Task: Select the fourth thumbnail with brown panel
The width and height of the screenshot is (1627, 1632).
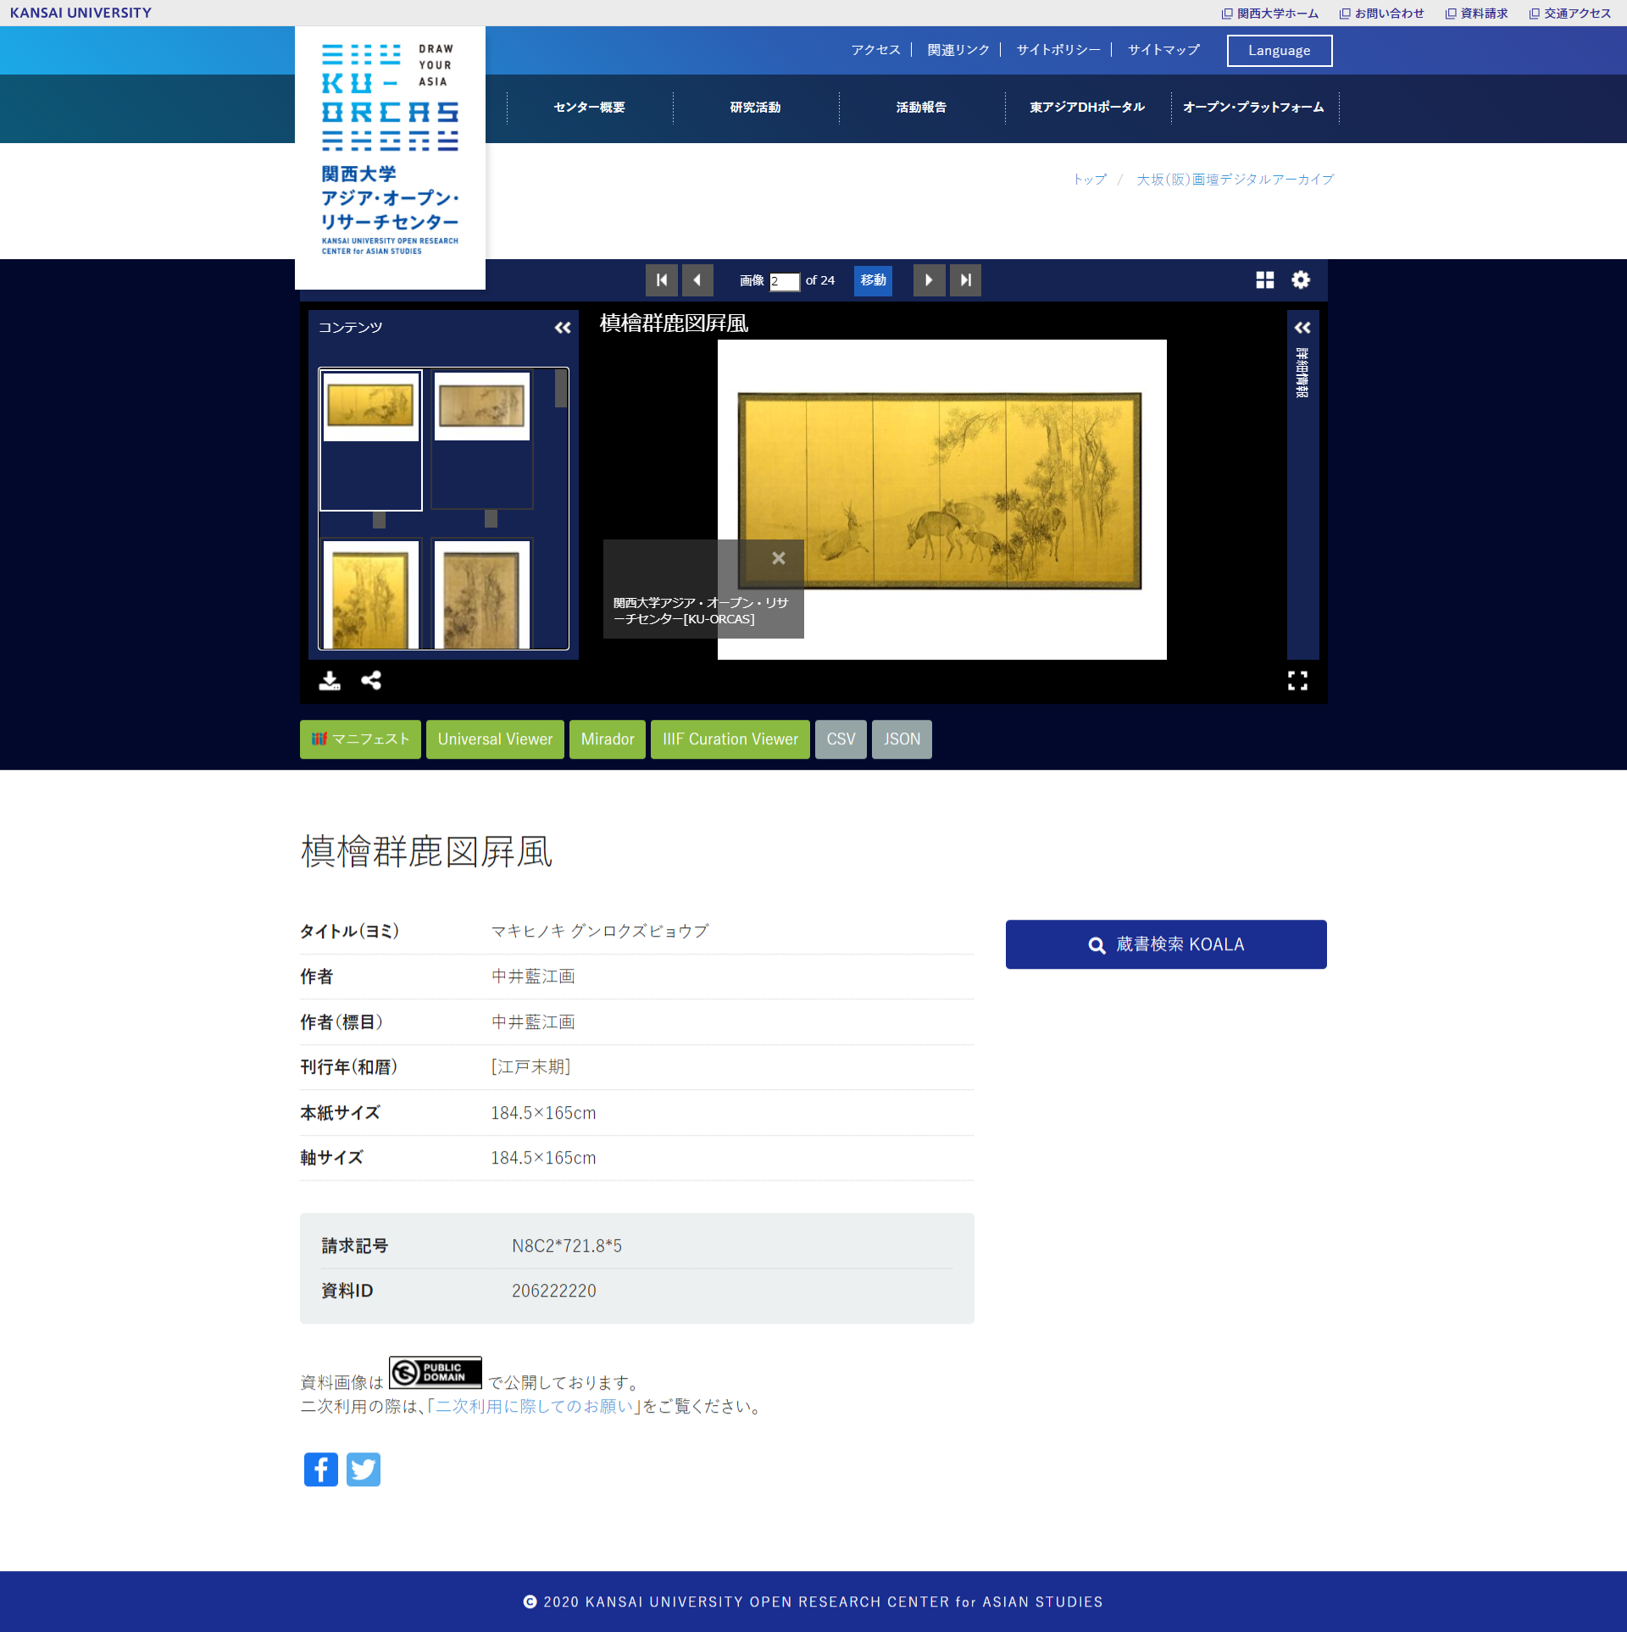Action: pyautogui.click(x=482, y=595)
